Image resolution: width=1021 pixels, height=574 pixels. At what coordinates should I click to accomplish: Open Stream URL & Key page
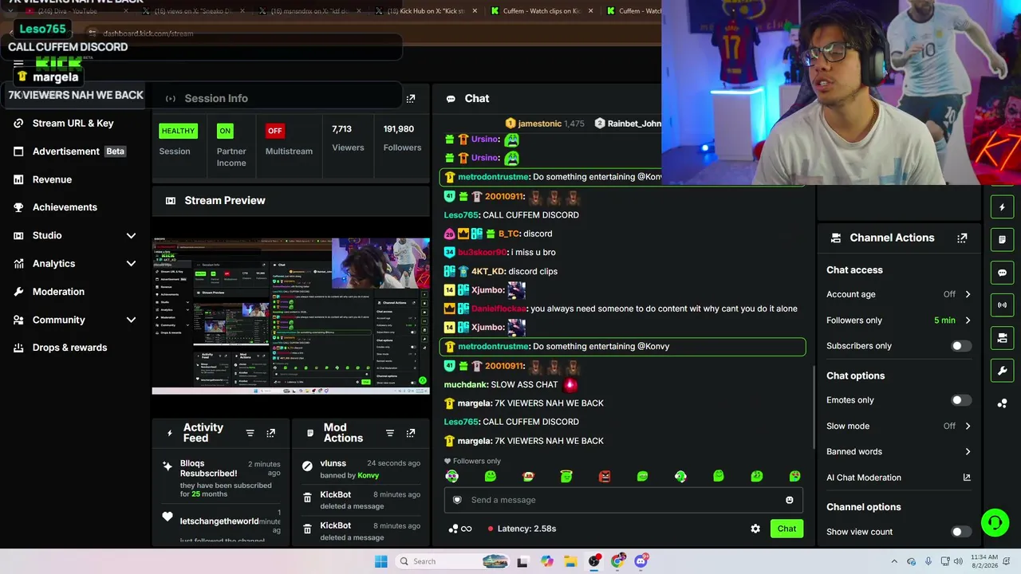(x=73, y=124)
